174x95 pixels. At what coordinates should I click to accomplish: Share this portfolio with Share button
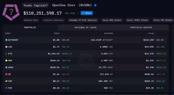tap(87, 13)
